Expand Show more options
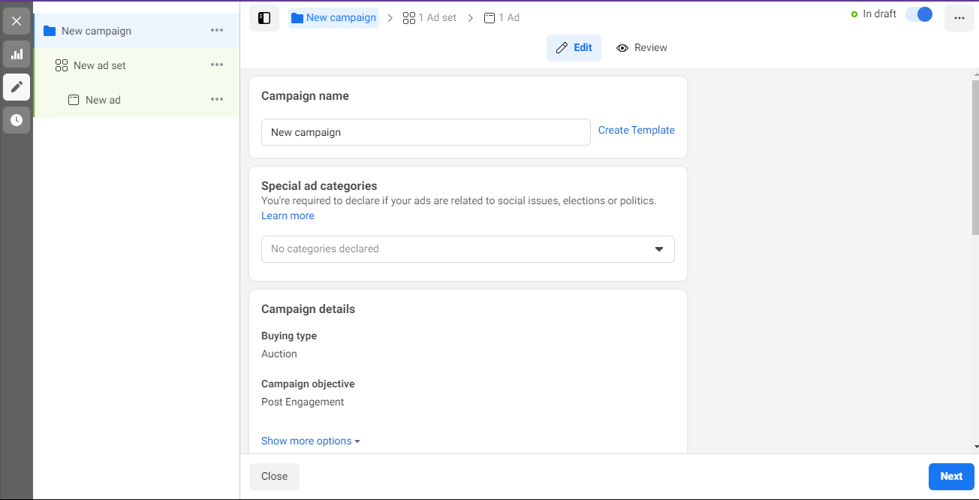 click(310, 441)
